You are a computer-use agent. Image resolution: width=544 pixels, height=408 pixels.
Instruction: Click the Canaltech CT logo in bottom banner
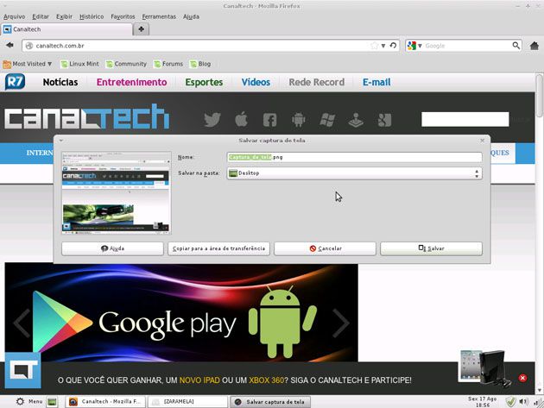tap(23, 370)
